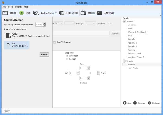Click the Show Queue label
Viewport: 163px width, 115px height.
point(72,13)
